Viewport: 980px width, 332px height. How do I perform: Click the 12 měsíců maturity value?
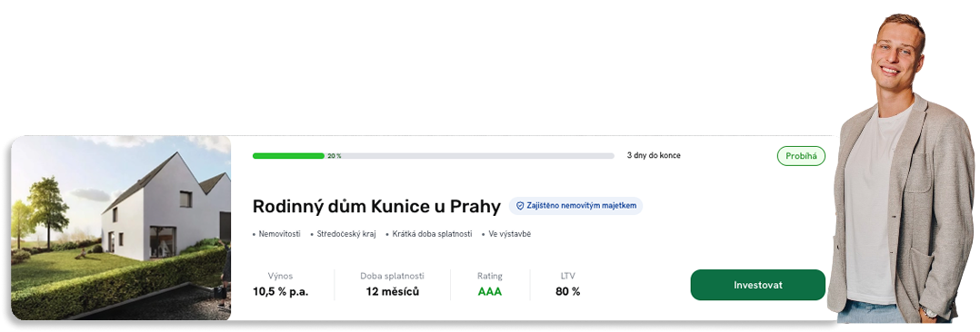(x=393, y=291)
